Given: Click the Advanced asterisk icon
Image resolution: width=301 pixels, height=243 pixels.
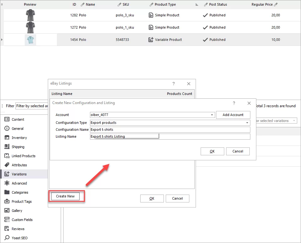Looking at the screenshot, I should (7, 183).
